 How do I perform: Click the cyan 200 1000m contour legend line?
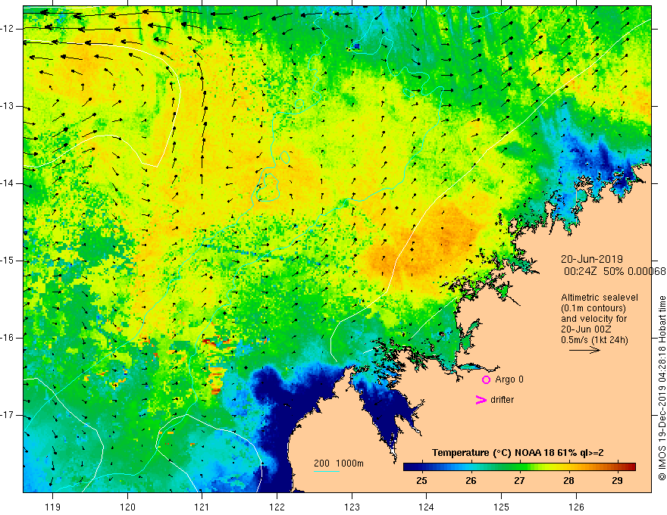pyautogui.click(x=326, y=471)
